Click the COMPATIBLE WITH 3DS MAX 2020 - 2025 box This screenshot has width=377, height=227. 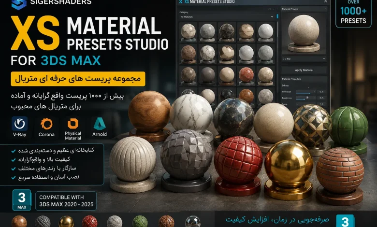pos(66,201)
